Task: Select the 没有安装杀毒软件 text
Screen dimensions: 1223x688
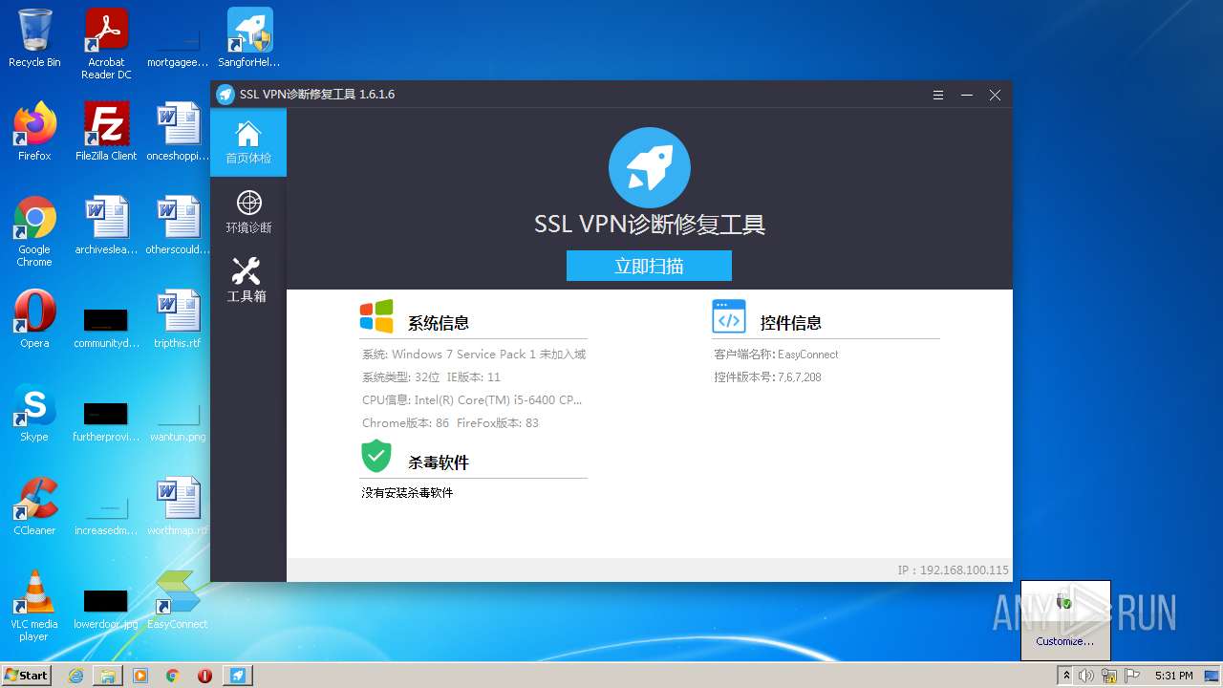Action: click(407, 493)
